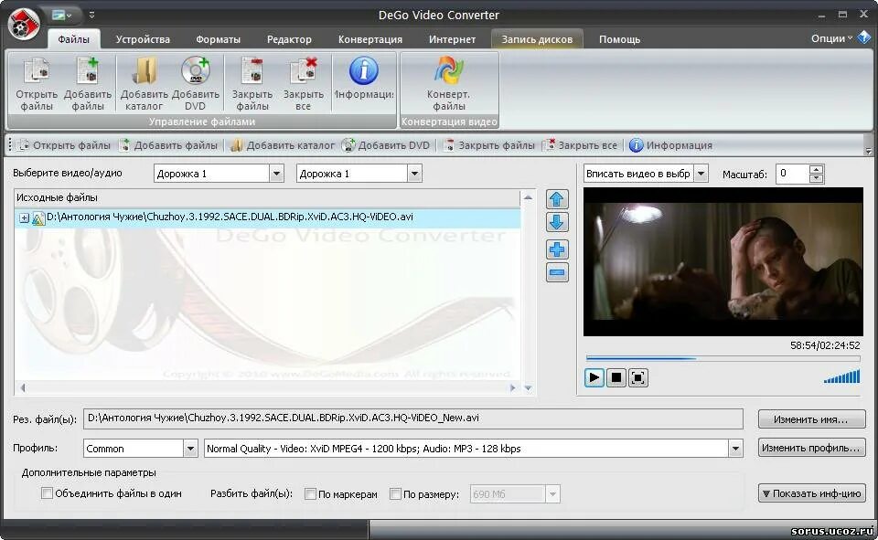Select the Chuzhoy.3.1992 source file row
878x540 pixels.
[268, 218]
